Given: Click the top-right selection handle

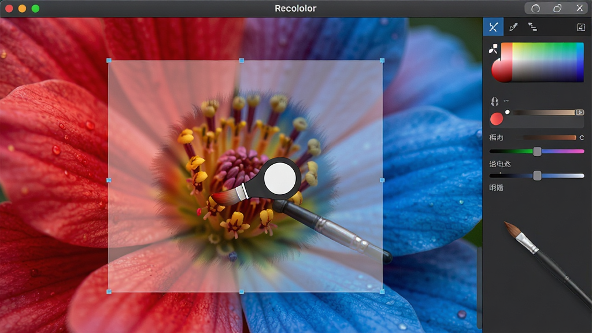Looking at the screenshot, I should [x=382, y=60].
